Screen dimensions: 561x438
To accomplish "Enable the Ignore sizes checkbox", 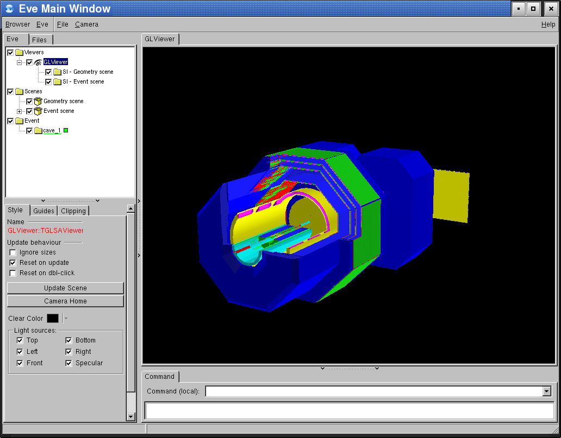I will pos(13,252).
